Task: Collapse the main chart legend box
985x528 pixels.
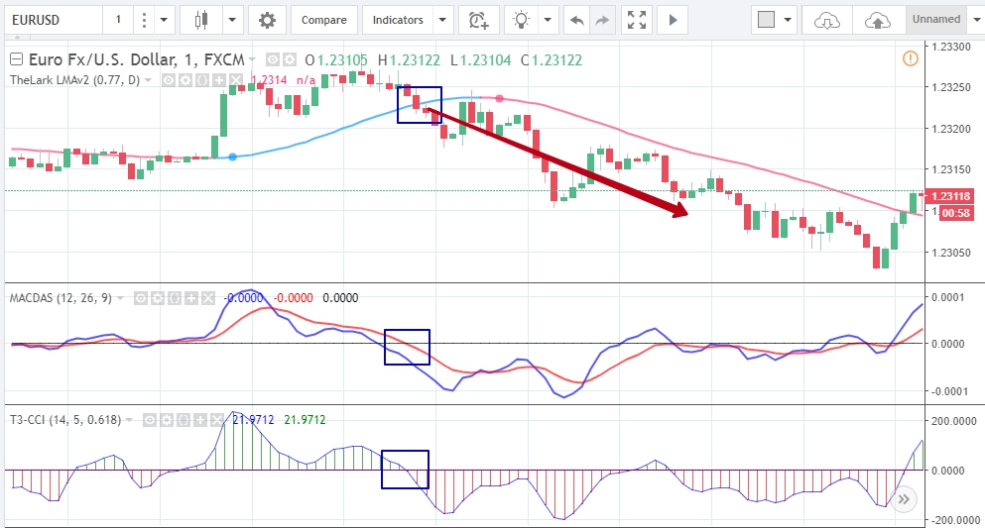Action: [x=16, y=59]
